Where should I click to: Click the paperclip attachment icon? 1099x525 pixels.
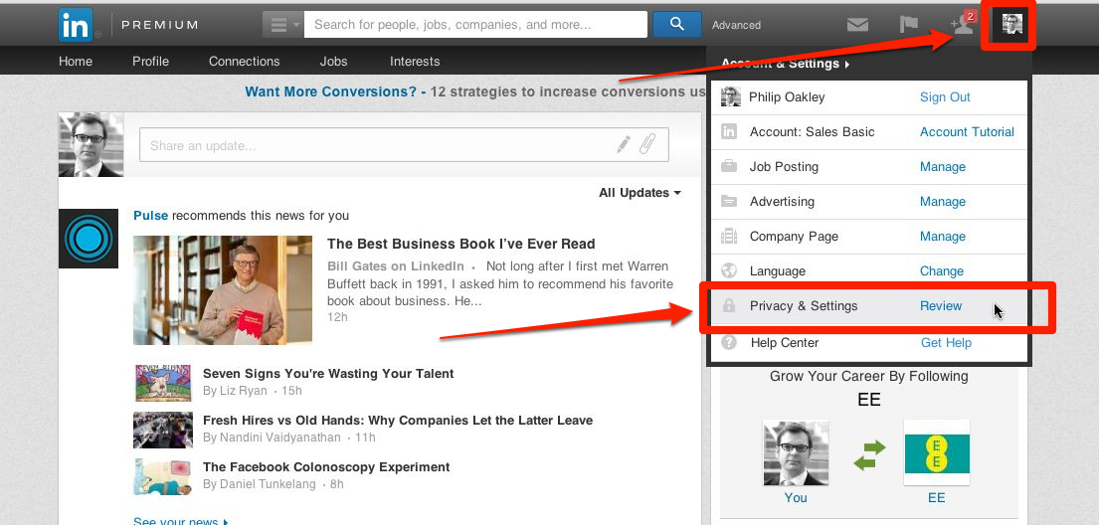tap(648, 144)
